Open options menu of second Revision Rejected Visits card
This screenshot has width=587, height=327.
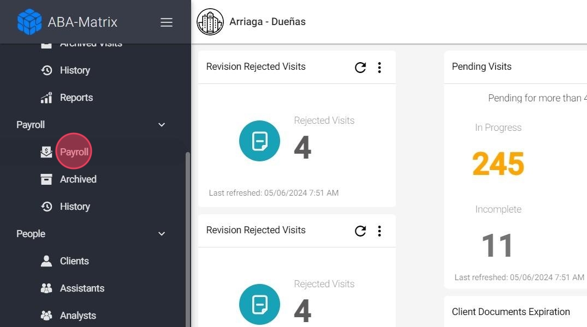coord(380,231)
